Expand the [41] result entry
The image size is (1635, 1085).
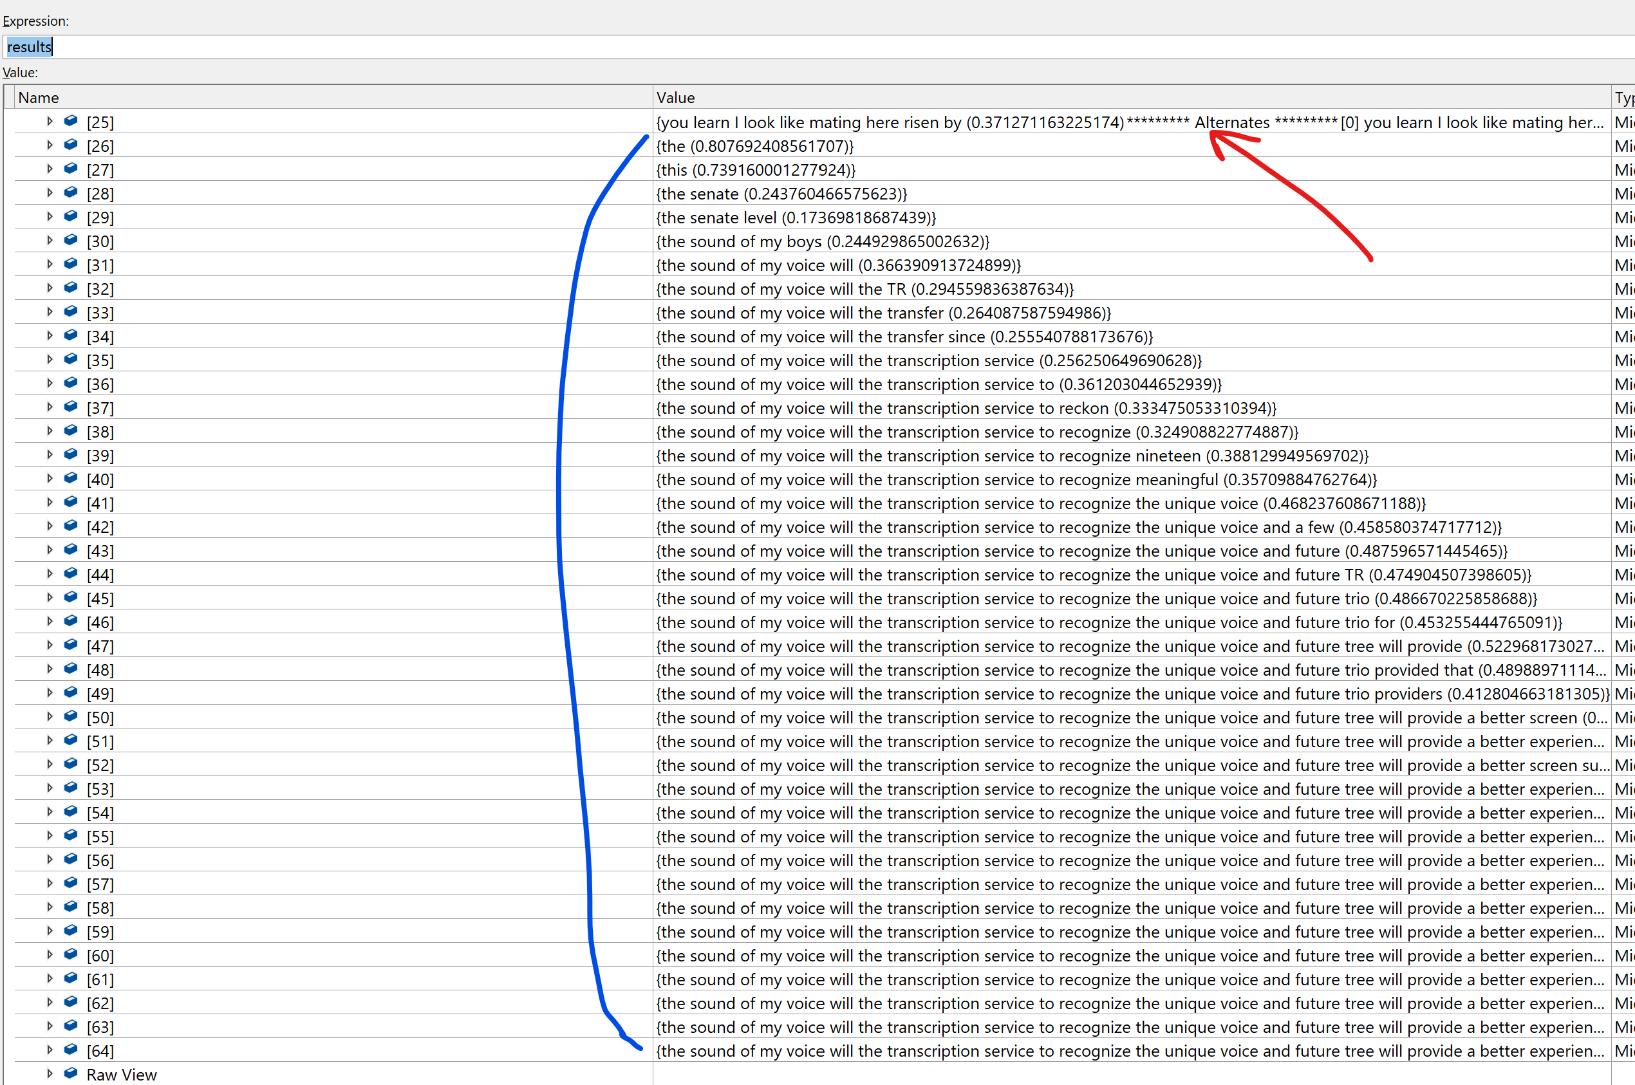[50, 503]
